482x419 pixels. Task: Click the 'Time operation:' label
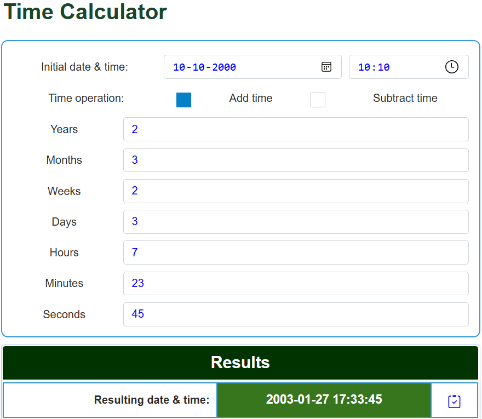pyautogui.click(x=86, y=98)
